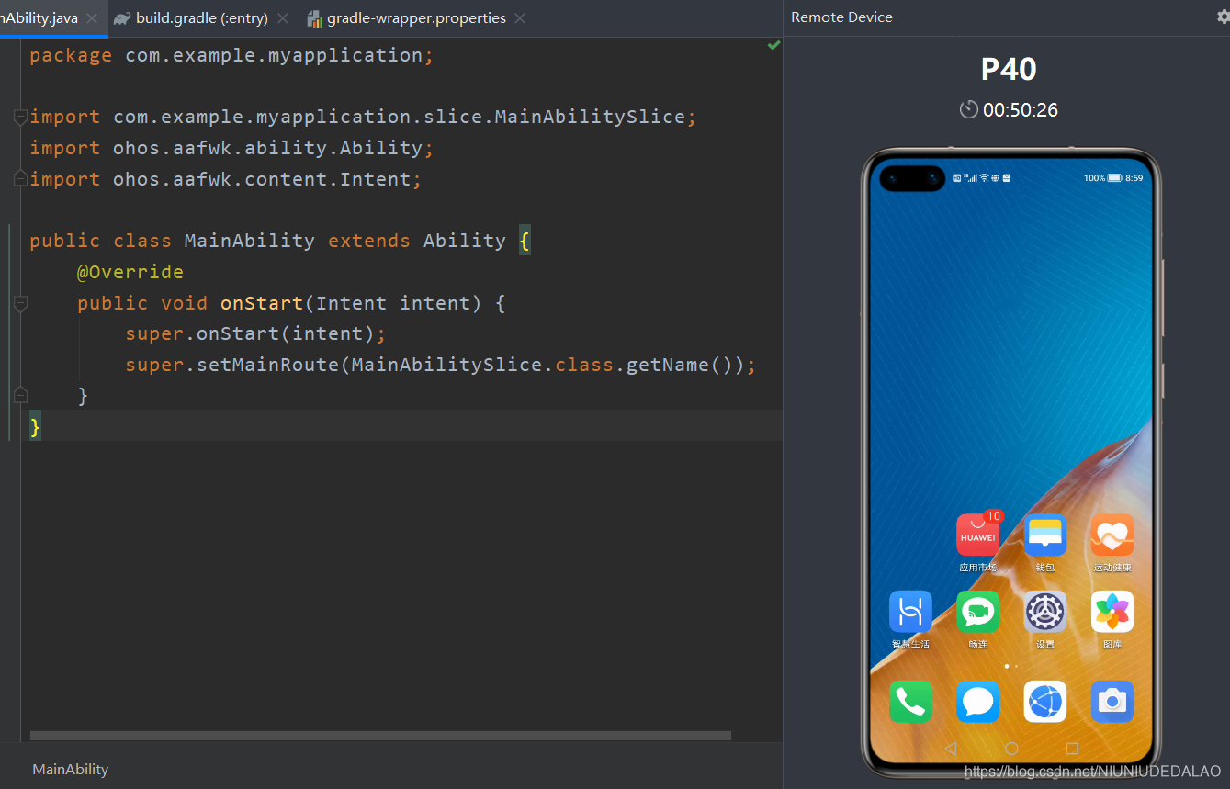Click the MainAbility class name in declaration
The height and width of the screenshot is (789, 1230).
click(250, 241)
